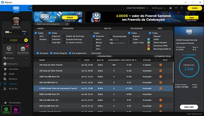204x116 pixels.
Task: Click type icon of nov 21, 04:00 row
Action: coord(161,71)
